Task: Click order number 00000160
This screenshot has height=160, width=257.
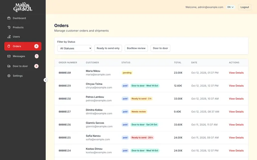Action: pyautogui.click(x=65, y=73)
